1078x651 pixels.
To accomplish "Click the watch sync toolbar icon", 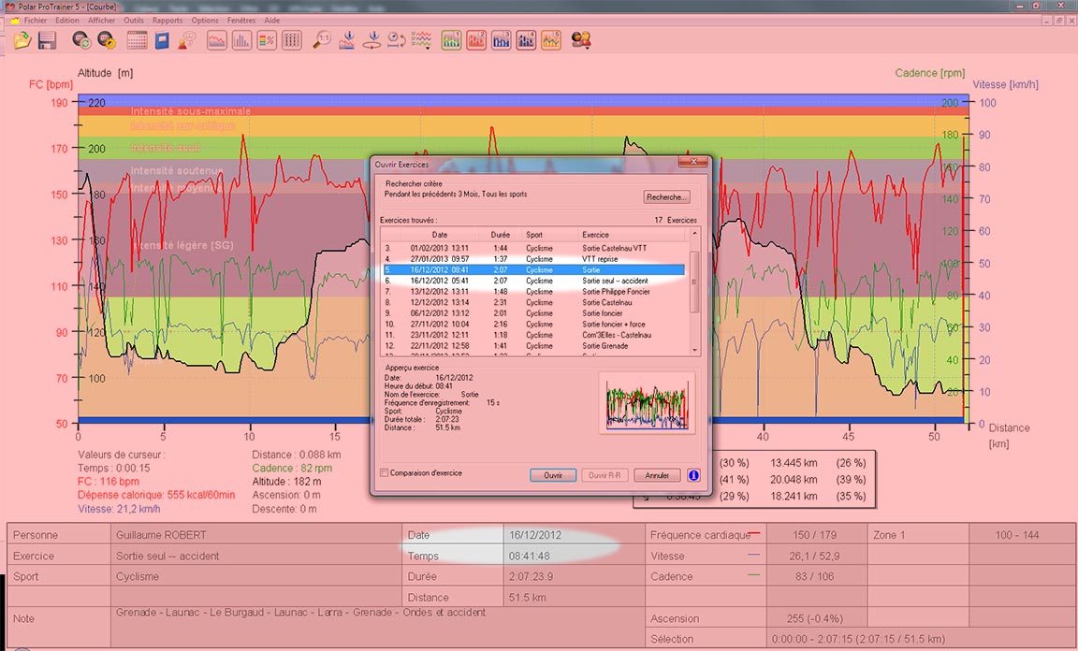I will (81, 40).
